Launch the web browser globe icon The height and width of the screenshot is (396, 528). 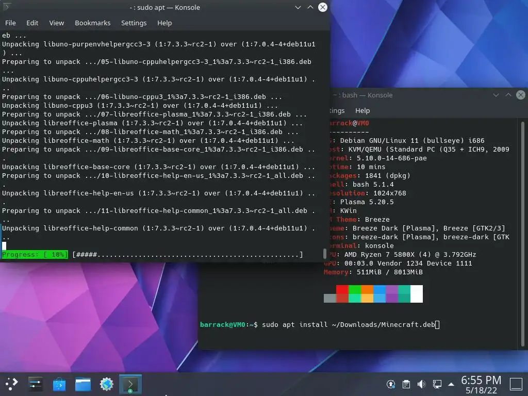(x=107, y=384)
